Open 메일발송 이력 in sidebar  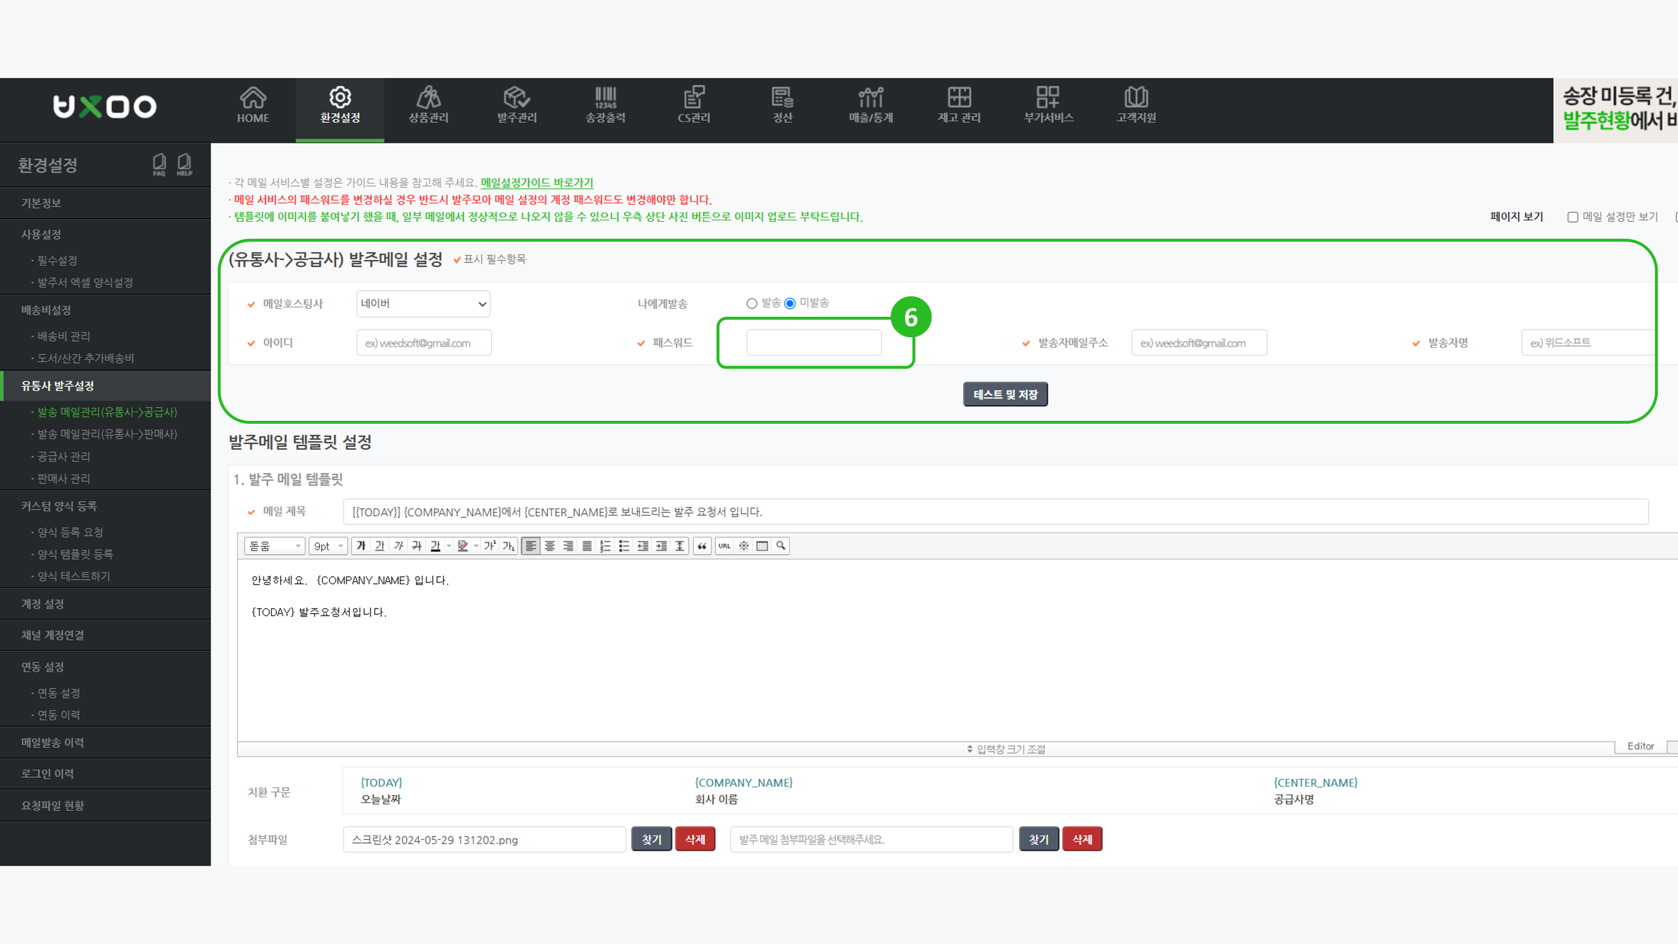point(52,743)
